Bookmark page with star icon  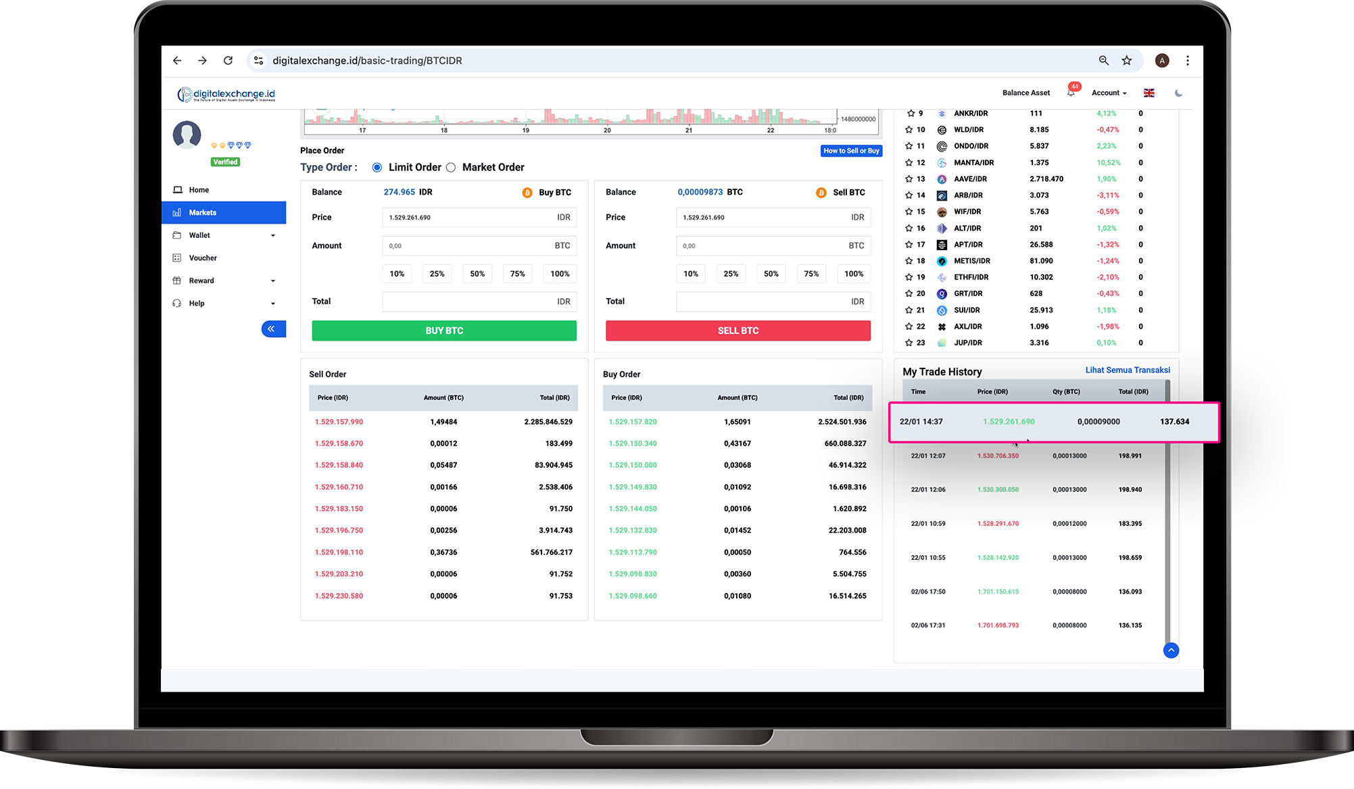(x=1127, y=61)
